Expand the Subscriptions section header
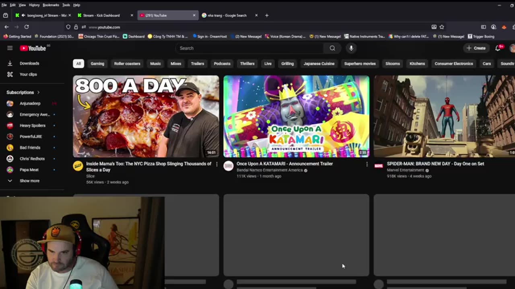Viewport: 515px width, 289px height. (23, 92)
